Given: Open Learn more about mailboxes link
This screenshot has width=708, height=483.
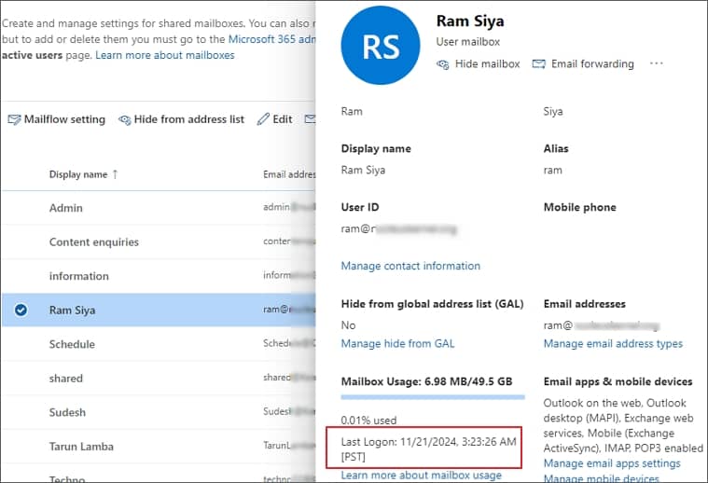Looking at the screenshot, I should pos(165,55).
